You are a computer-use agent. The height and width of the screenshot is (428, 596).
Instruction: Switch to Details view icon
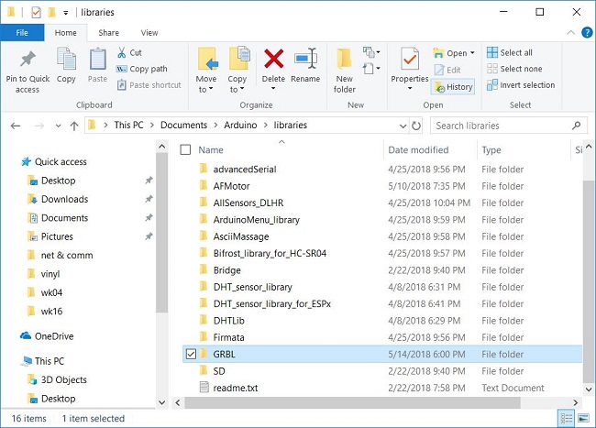click(567, 419)
